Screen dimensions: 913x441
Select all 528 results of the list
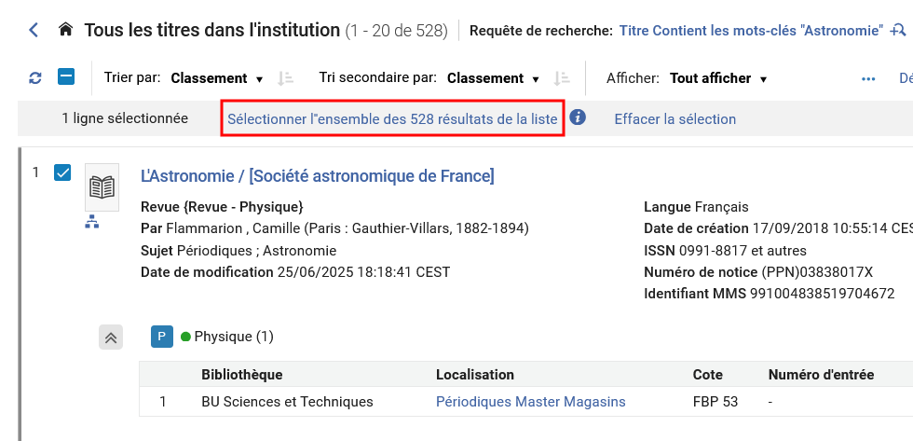point(392,119)
